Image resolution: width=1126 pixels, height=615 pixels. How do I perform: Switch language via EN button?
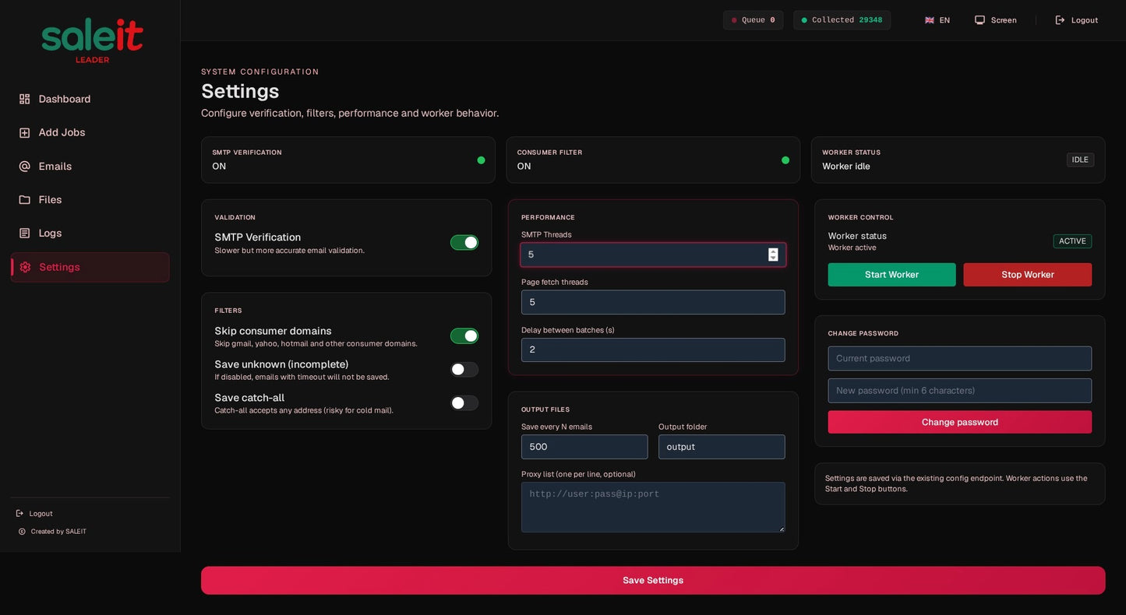(937, 20)
